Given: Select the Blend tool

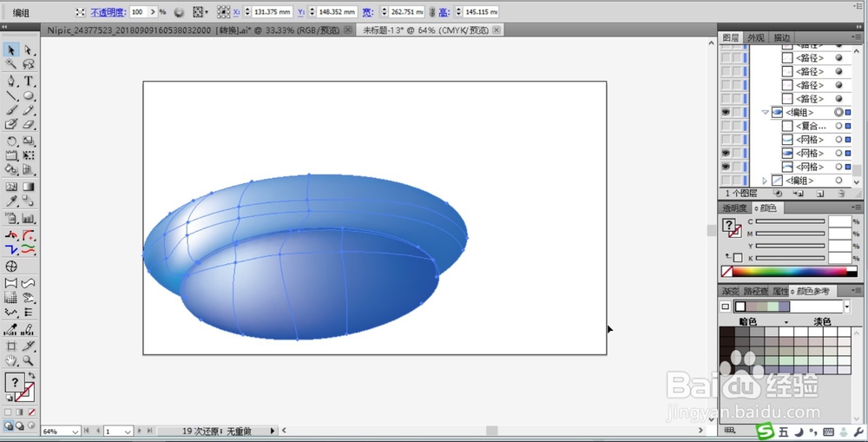Looking at the screenshot, I should [29, 201].
